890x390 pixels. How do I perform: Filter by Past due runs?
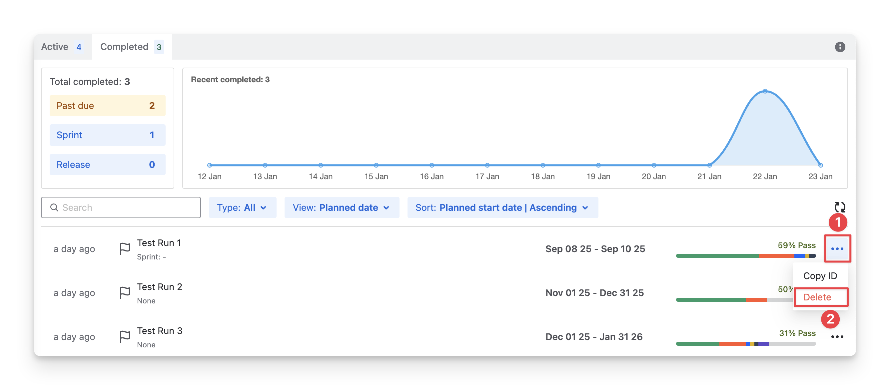point(107,106)
